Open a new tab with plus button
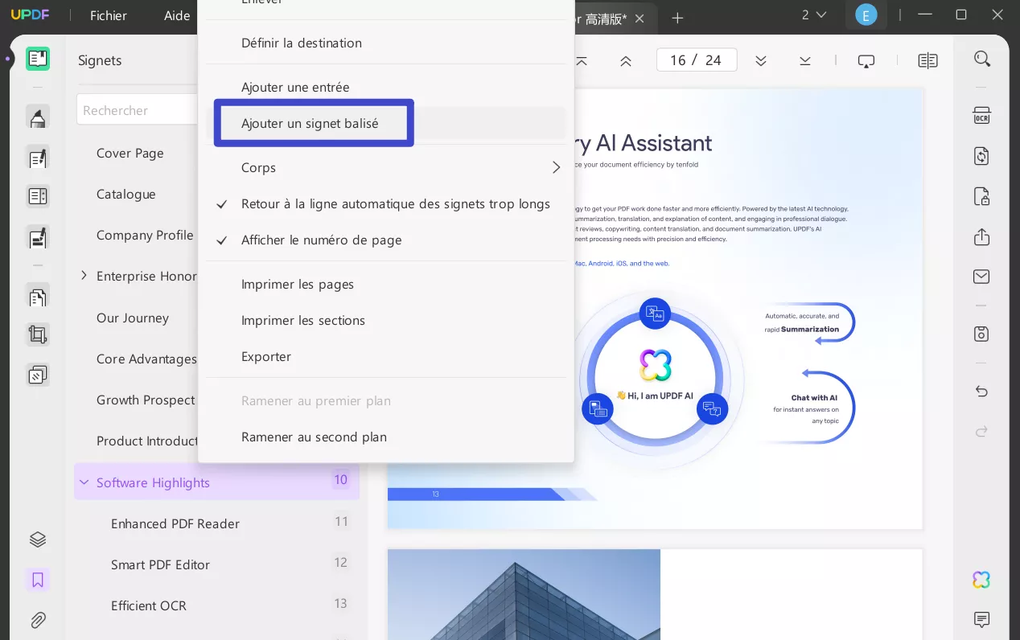The height and width of the screenshot is (640, 1020). [677, 18]
